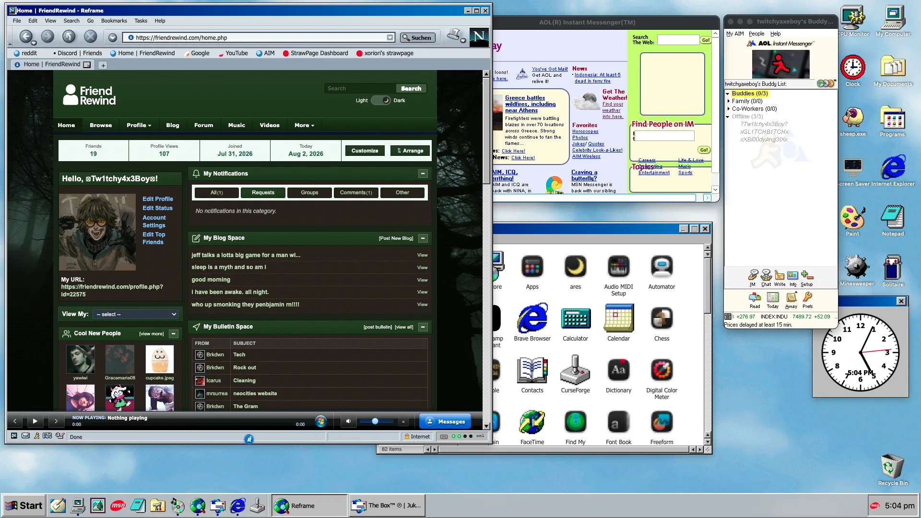The height and width of the screenshot is (518, 921).
Task: Click the Edit Profile link
Action: (157, 199)
